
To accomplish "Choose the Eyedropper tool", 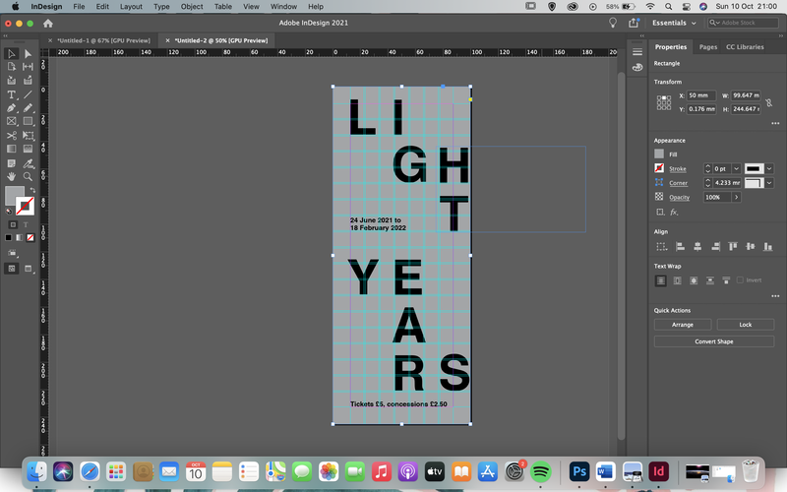I will [29, 163].
